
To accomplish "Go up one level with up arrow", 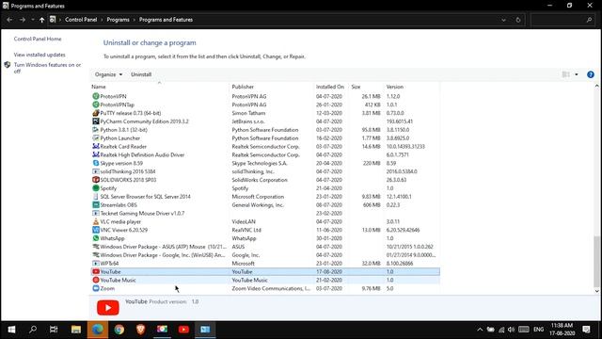I will tap(41, 20).
